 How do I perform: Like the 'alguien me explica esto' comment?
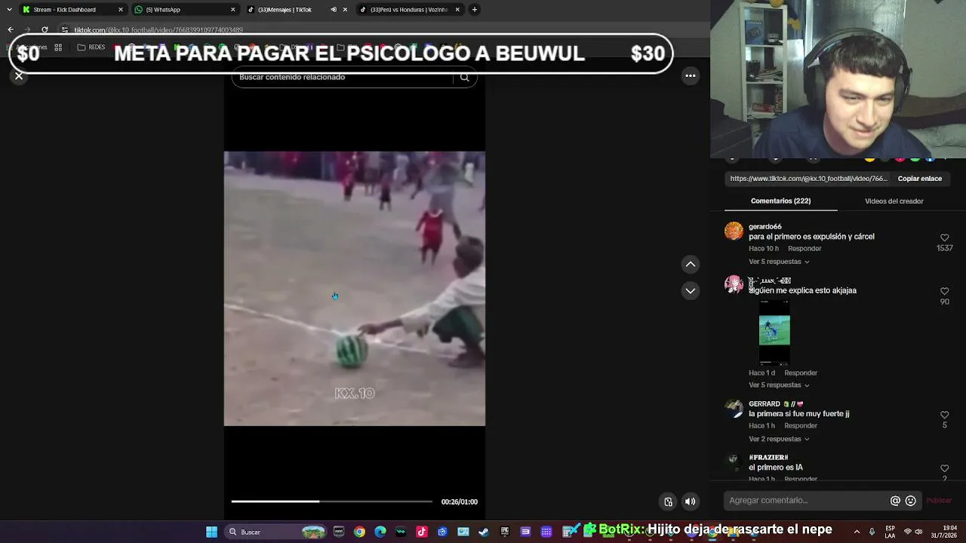(944, 291)
